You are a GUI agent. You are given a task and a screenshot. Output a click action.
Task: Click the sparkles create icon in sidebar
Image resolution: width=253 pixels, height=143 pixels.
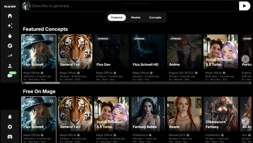coord(10,26)
